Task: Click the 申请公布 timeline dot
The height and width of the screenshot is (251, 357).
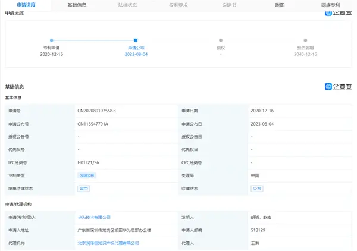Action: 136,40
